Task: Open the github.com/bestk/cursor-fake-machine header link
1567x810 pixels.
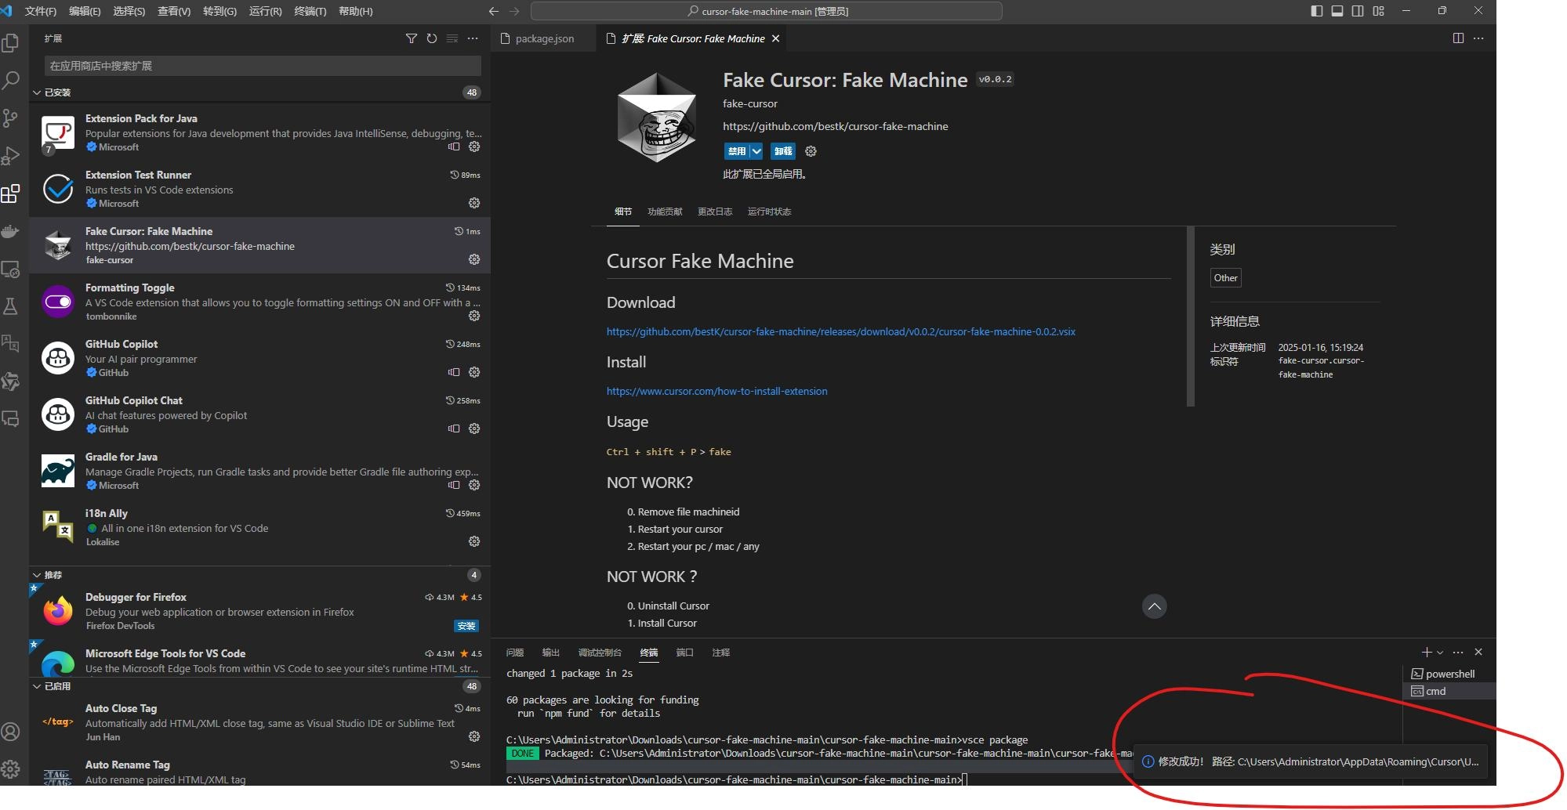Action: point(836,126)
